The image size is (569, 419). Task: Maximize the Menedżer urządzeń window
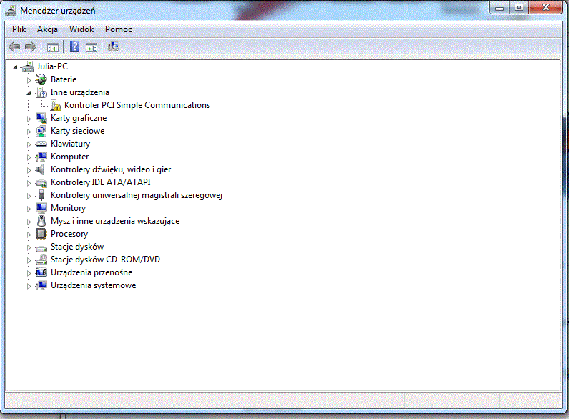[x=519, y=7]
